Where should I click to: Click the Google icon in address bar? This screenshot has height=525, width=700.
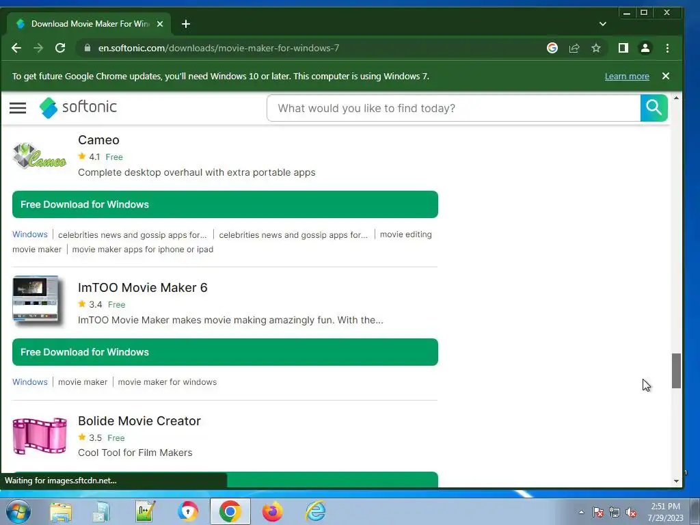[552, 49]
